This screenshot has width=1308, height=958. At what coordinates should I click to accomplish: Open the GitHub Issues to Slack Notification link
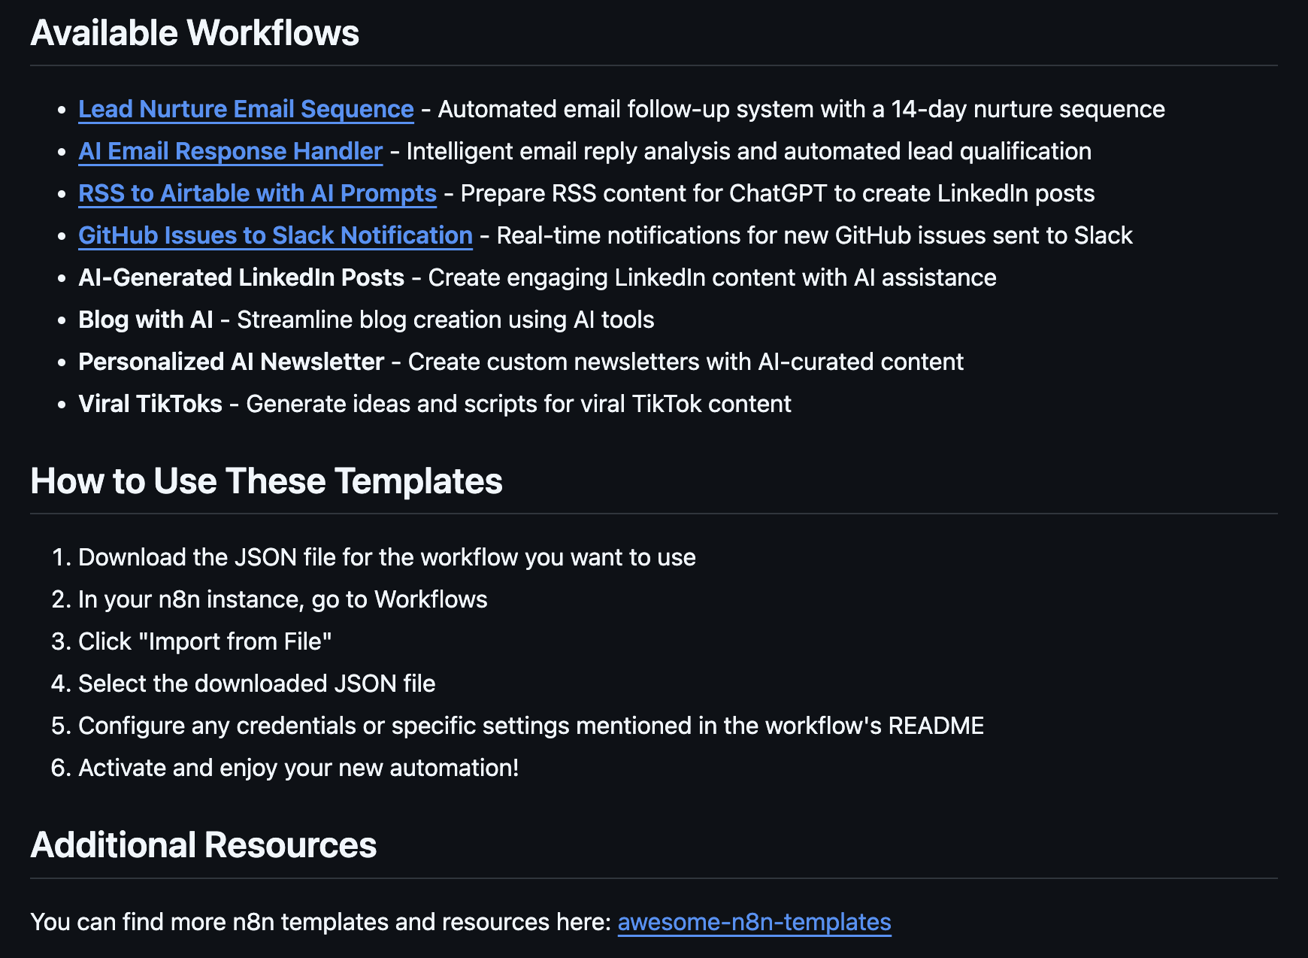click(275, 235)
